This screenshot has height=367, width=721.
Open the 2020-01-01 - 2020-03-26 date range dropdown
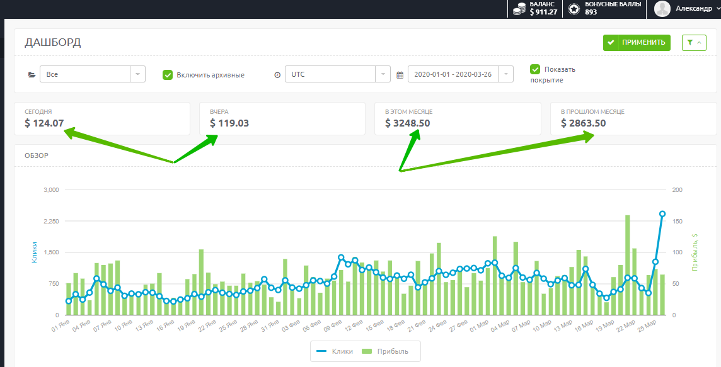point(460,74)
